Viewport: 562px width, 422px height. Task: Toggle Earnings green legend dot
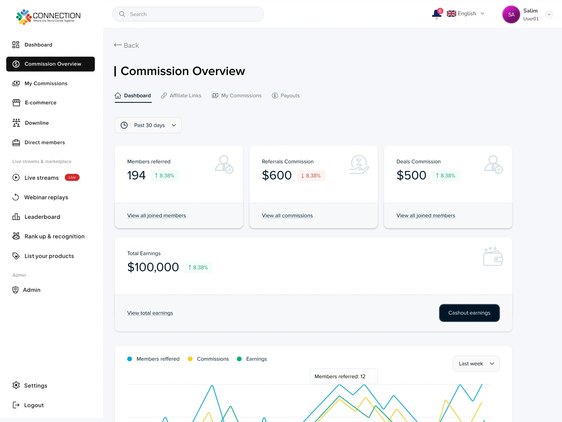239,359
